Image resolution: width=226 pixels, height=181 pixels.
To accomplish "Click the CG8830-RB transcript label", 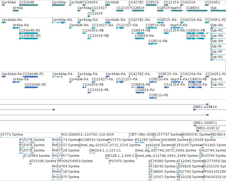I will (x=195, y=30).
